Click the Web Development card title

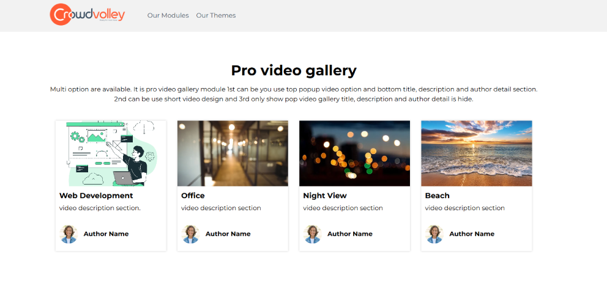(x=96, y=196)
